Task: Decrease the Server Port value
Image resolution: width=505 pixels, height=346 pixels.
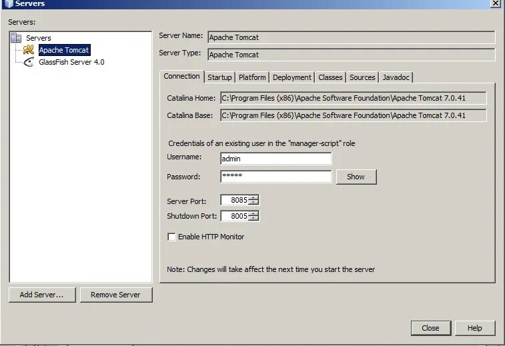Action: 254,203
